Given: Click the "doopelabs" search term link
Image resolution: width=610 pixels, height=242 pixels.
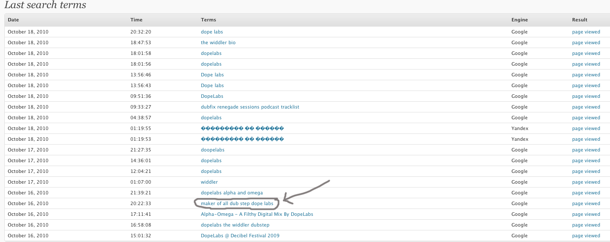Looking at the screenshot, I should coord(213,150).
